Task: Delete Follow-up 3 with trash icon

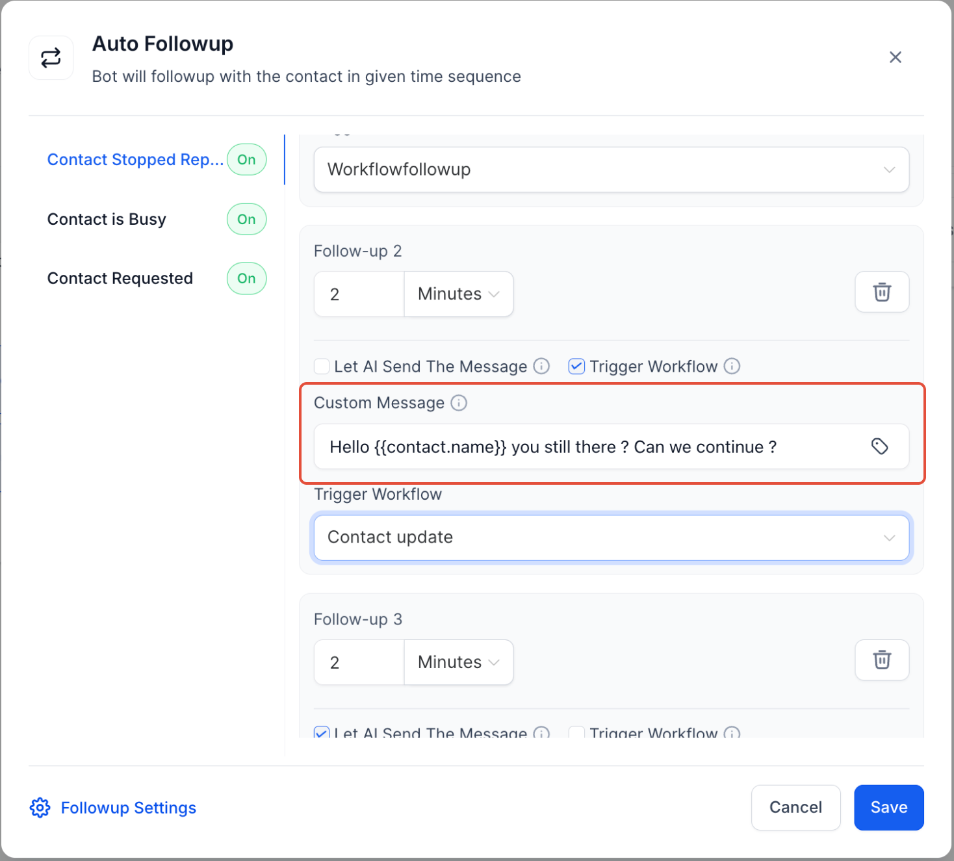Action: pos(881,660)
